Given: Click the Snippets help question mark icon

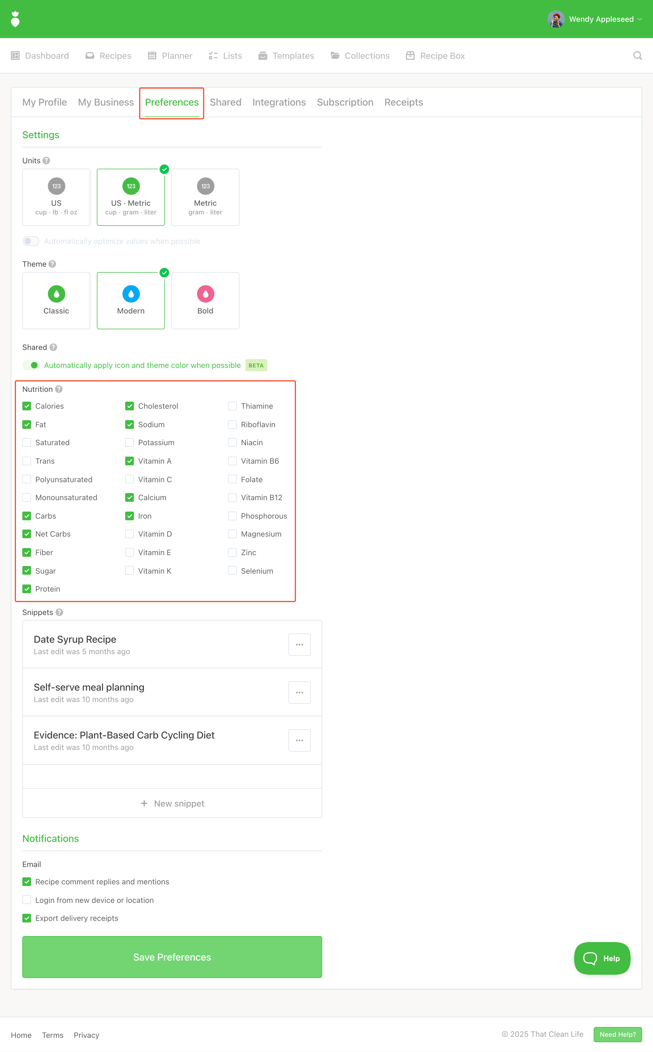Looking at the screenshot, I should point(60,612).
